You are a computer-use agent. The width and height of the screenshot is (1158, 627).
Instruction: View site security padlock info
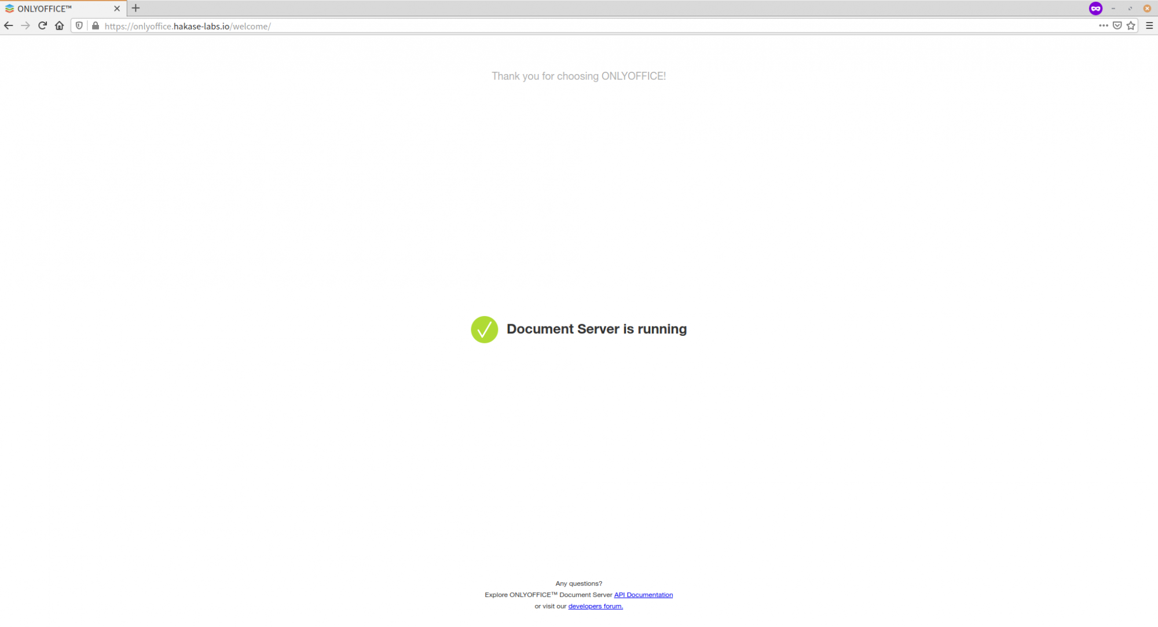pos(96,25)
